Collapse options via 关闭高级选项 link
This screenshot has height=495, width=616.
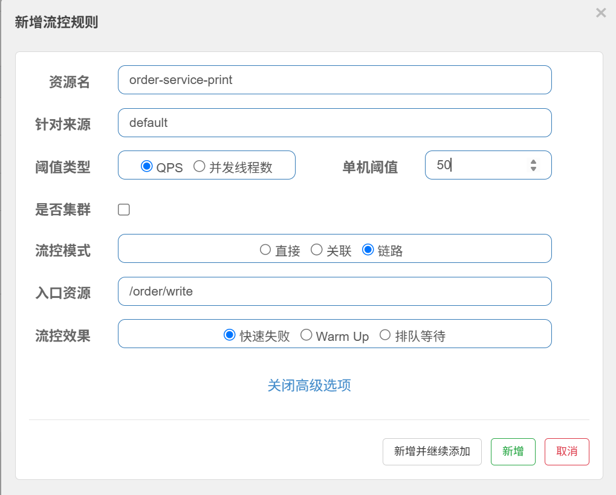pos(309,386)
